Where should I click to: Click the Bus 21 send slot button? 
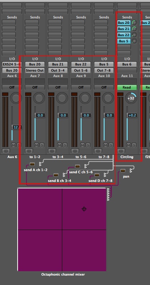(x=124, y=29)
